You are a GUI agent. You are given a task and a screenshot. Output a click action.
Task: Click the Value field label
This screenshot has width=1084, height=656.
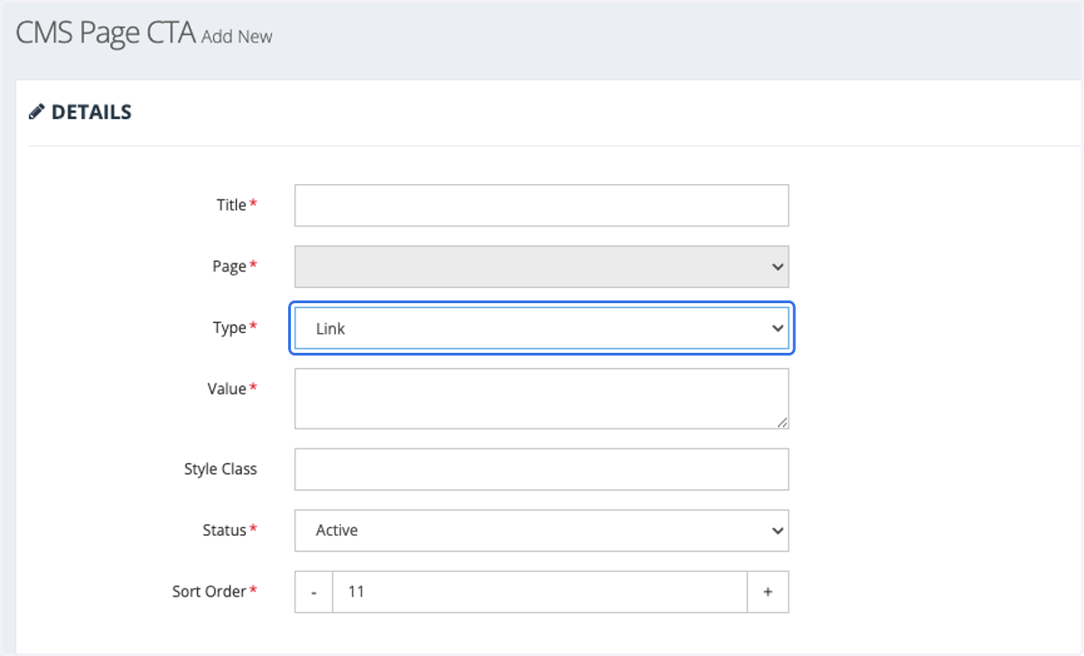coord(227,389)
